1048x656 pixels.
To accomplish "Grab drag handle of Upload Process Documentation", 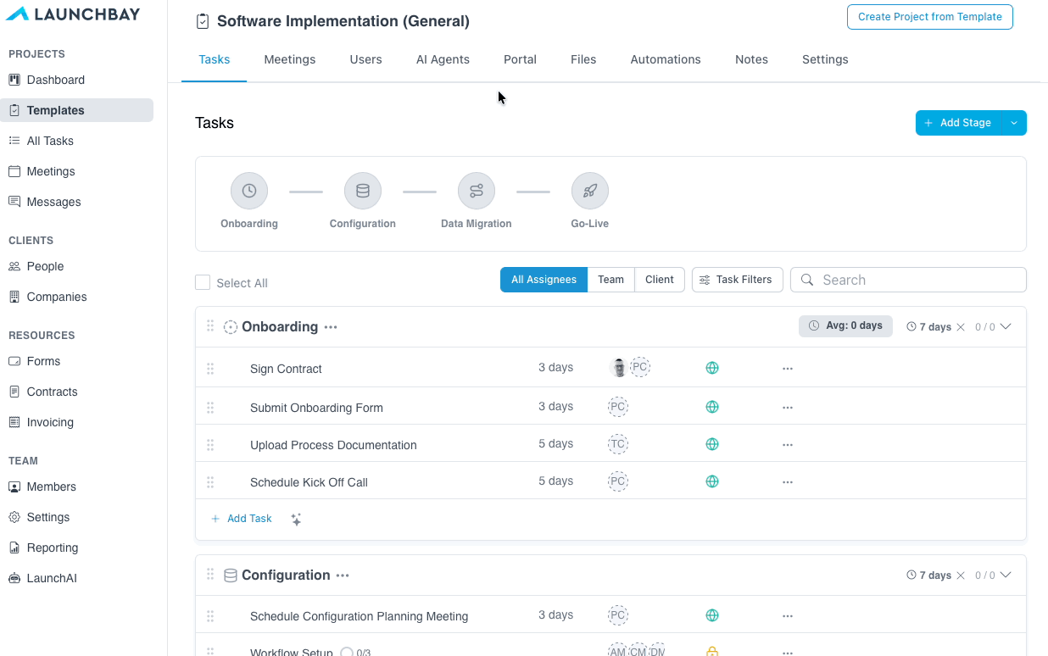I will 210,445.
